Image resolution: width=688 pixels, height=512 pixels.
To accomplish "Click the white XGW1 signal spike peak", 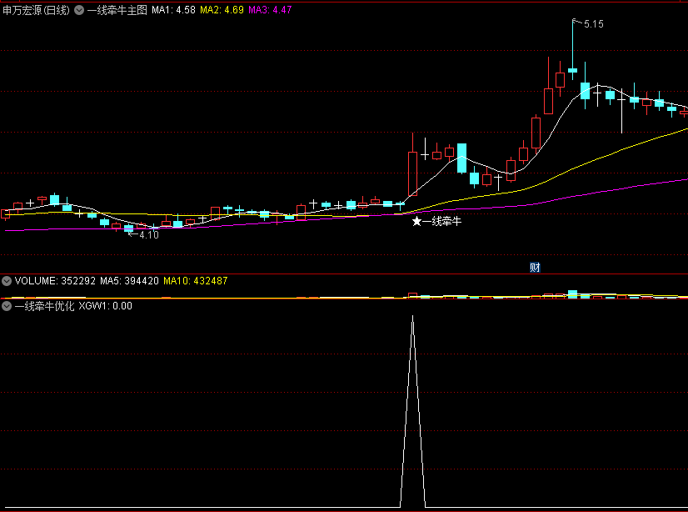I will click(412, 317).
